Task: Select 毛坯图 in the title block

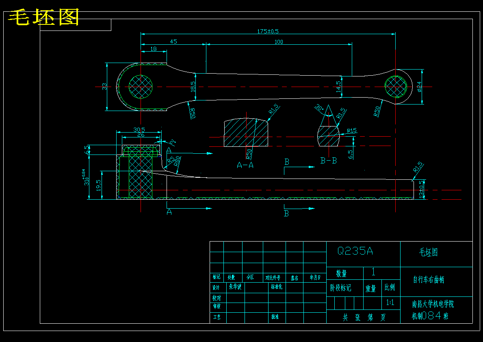Action: 428,252
